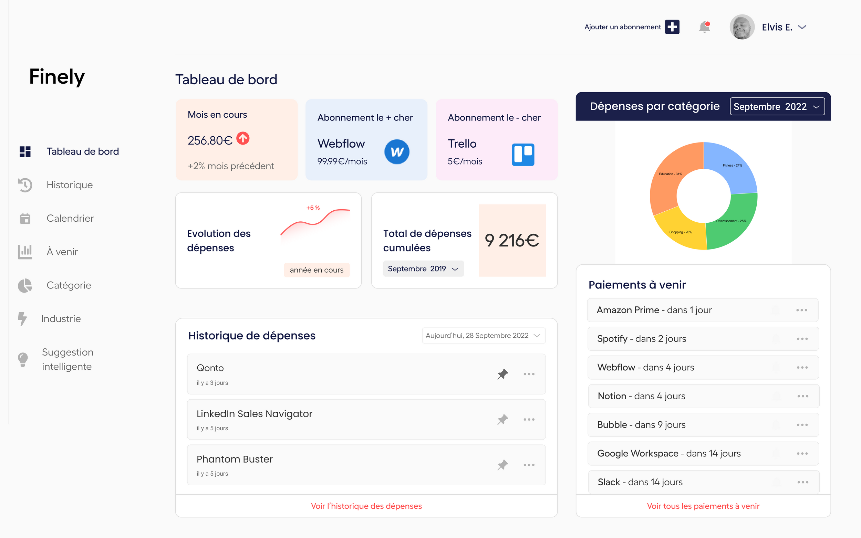The height and width of the screenshot is (538, 861).
Task: Expand the Septembre 2022 category dropdown
Action: pos(777,106)
